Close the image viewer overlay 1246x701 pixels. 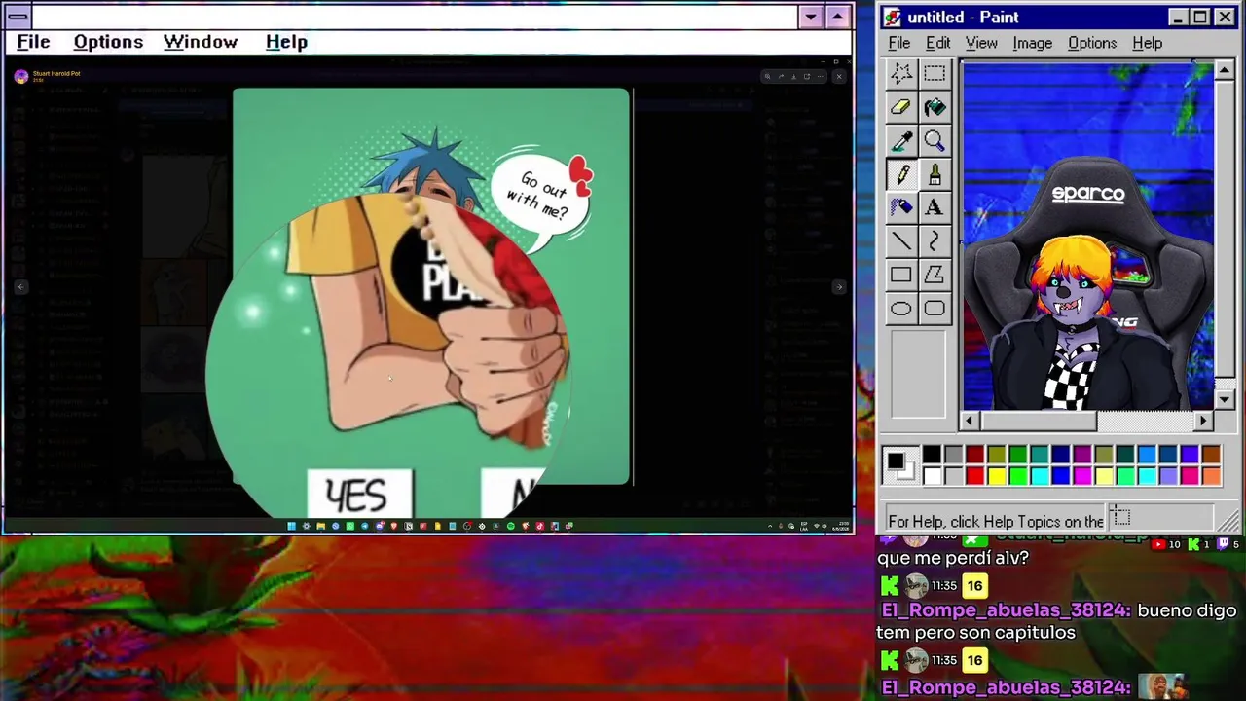coord(839,76)
